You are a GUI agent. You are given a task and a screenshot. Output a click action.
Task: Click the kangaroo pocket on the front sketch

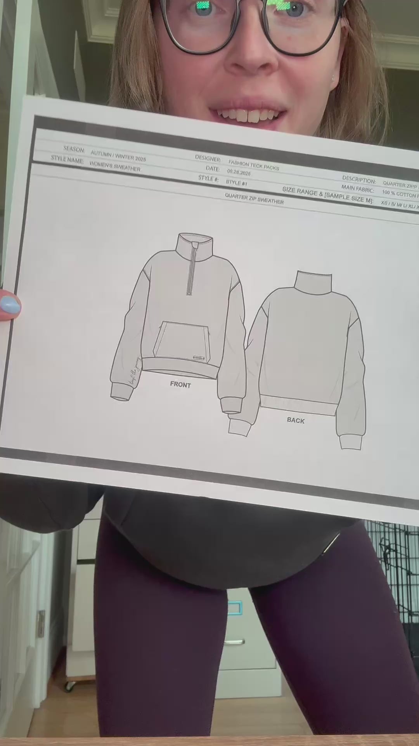tap(181, 342)
